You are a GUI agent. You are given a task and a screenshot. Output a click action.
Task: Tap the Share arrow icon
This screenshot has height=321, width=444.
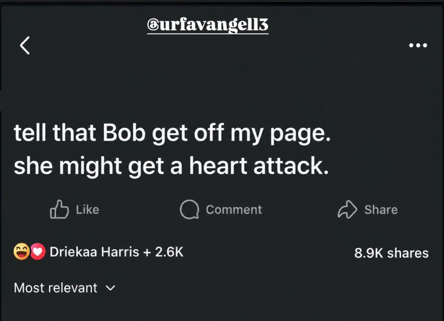[x=347, y=210]
